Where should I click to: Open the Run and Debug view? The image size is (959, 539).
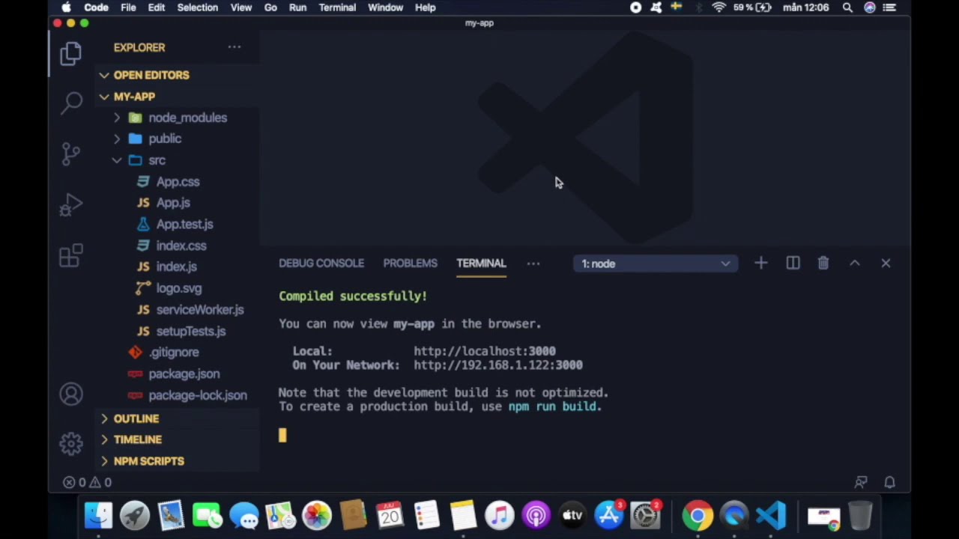tap(71, 204)
